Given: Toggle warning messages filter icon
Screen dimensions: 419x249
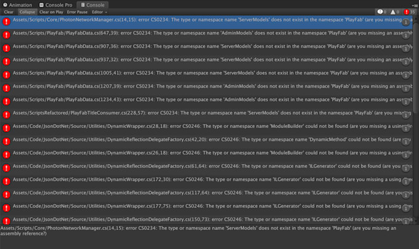Looking at the screenshot, I should tap(395, 12).
